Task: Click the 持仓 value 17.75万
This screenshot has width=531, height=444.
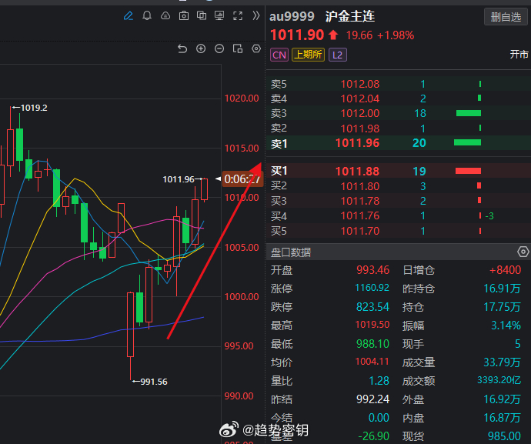Action: tap(502, 307)
